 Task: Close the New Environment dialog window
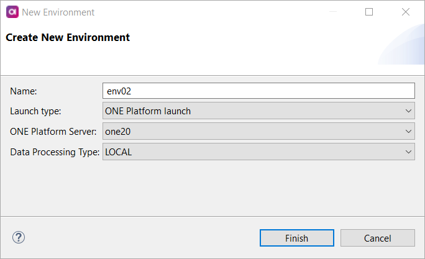tap(406, 12)
